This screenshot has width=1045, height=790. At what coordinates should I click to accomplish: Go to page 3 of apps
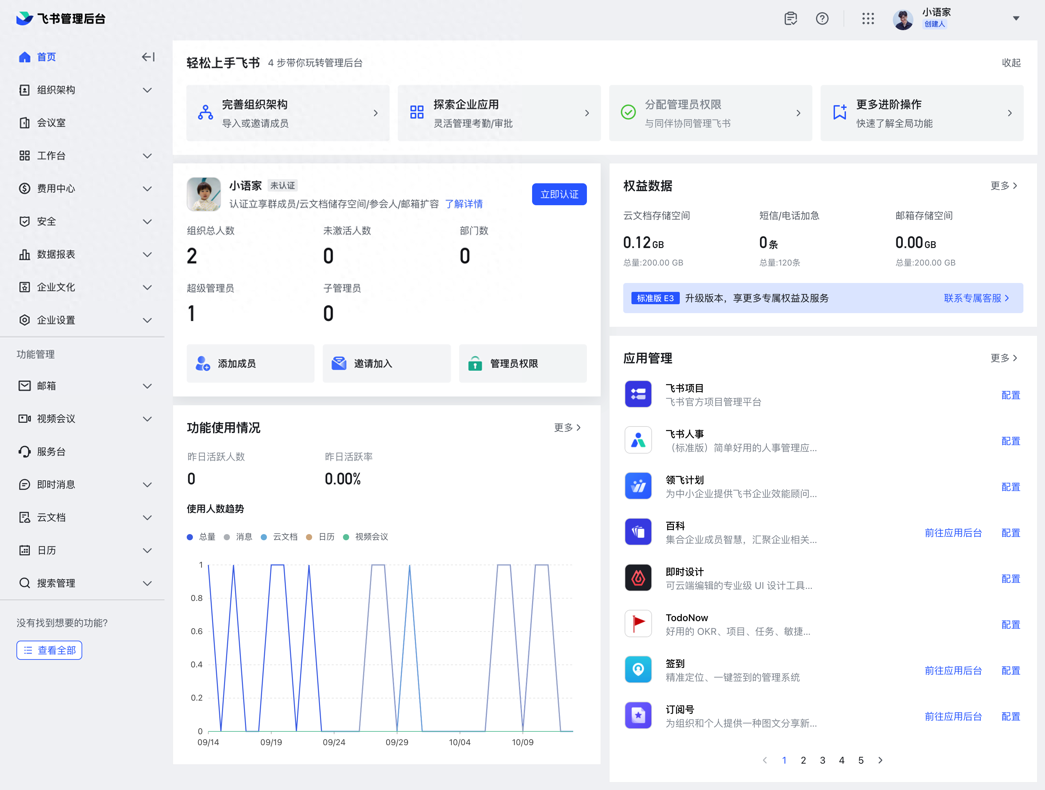pos(823,761)
